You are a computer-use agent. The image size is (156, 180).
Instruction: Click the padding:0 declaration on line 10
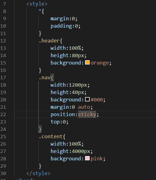(x=65, y=26)
